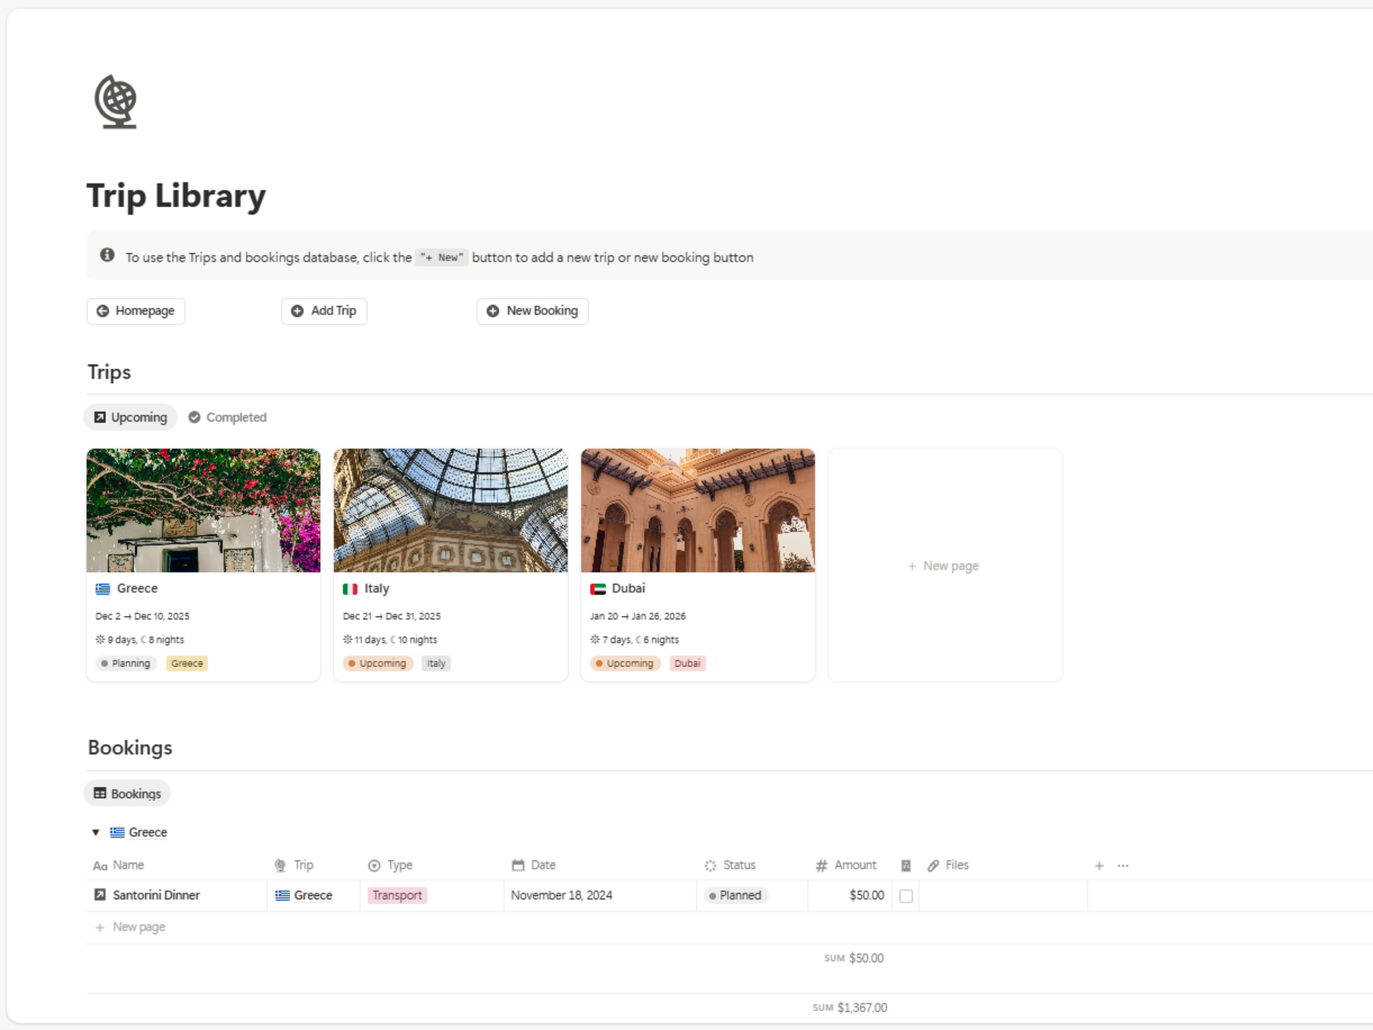This screenshot has width=1373, height=1030.
Task: Open the Planned status dropdown
Action: tap(736, 895)
